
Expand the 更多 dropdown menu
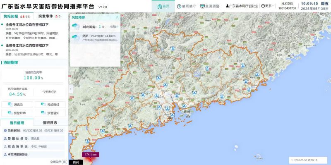click(267, 6)
